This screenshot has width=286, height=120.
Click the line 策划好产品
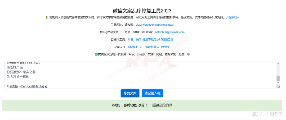click(15, 67)
